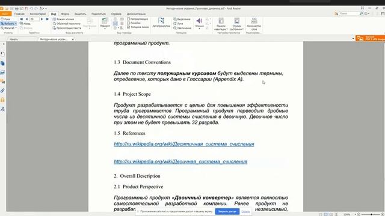Screen dimensions: 385x216
Task: Open the Attachments paperclip panel icon
Action: (2, 91)
